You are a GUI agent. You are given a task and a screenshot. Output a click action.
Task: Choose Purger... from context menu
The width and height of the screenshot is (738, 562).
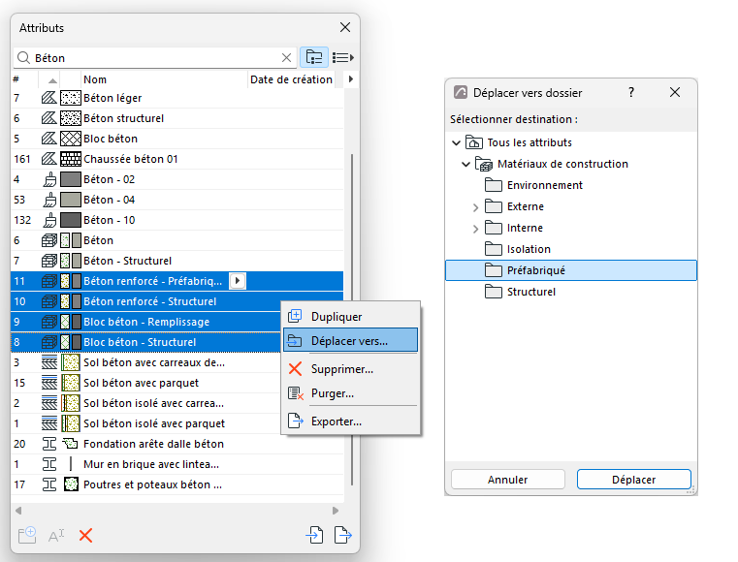tap(351, 393)
